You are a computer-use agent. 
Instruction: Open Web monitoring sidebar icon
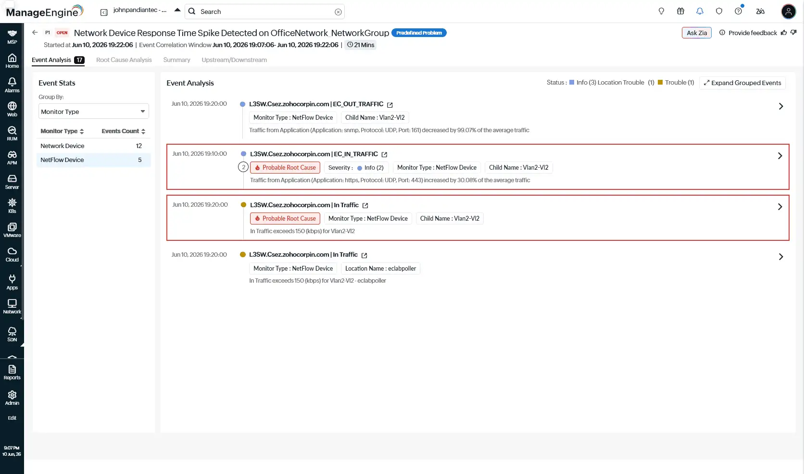pyautogui.click(x=12, y=109)
